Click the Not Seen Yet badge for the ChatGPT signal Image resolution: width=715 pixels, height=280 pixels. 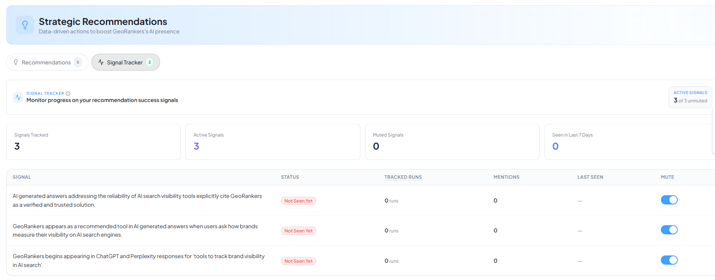[x=299, y=261]
